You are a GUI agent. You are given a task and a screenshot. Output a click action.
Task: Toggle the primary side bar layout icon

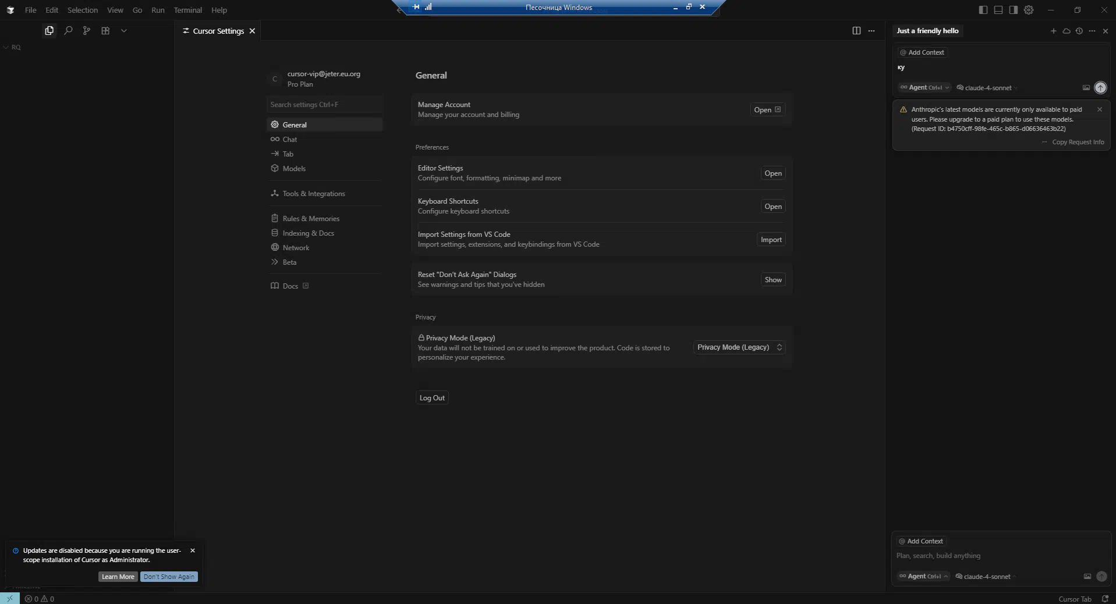(983, 10)
